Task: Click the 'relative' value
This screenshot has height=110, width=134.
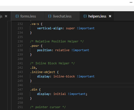Action: point(62,50)
